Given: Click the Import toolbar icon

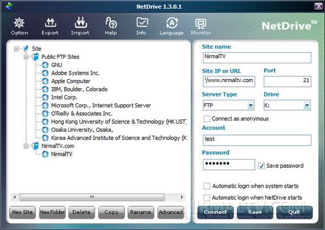Looking at the screenshot, I should (81, 23).
